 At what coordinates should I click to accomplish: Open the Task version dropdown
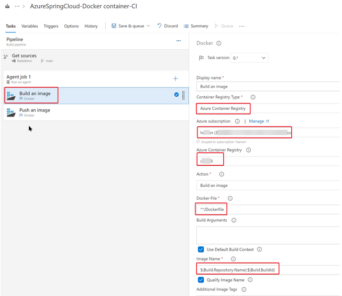coord(249,58)
